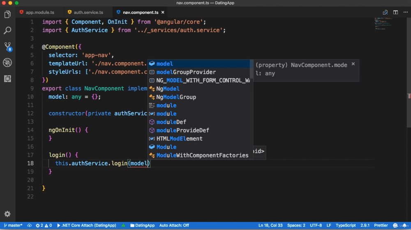
Task: Click TypeScript version 2.9.1
Action: (365, 225)
